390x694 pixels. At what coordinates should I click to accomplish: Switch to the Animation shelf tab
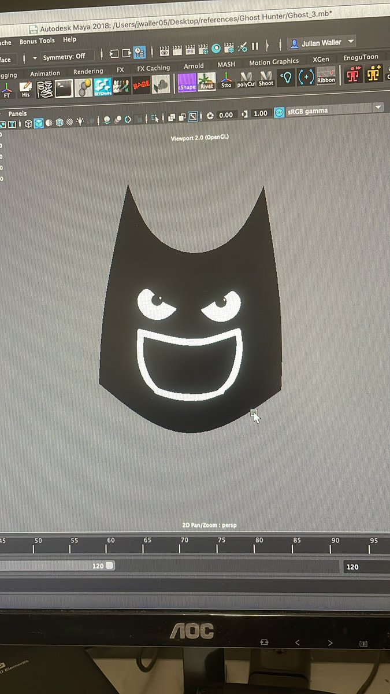point(44,73)
